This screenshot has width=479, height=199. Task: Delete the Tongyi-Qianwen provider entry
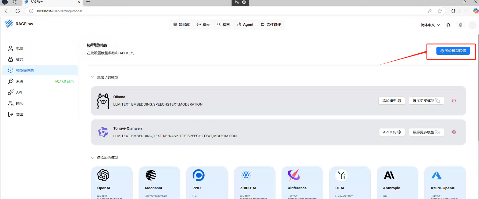coord(454,132)
